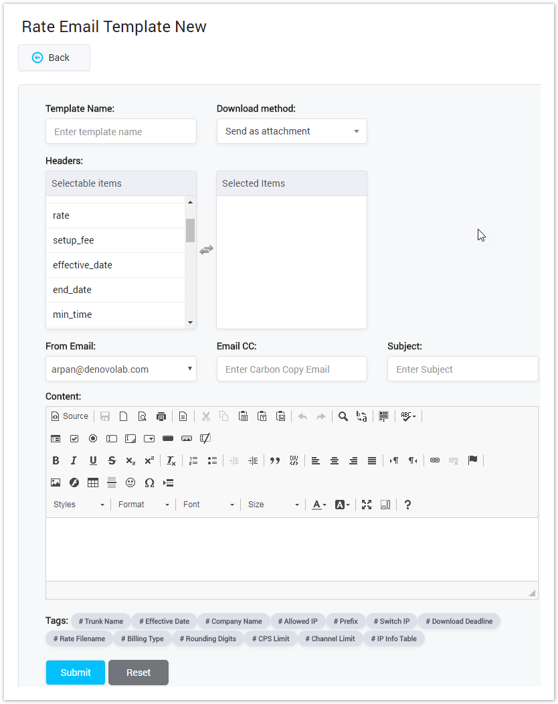Print the email content
This screenshot has height=704, width=558.
(x=161, y=416)
